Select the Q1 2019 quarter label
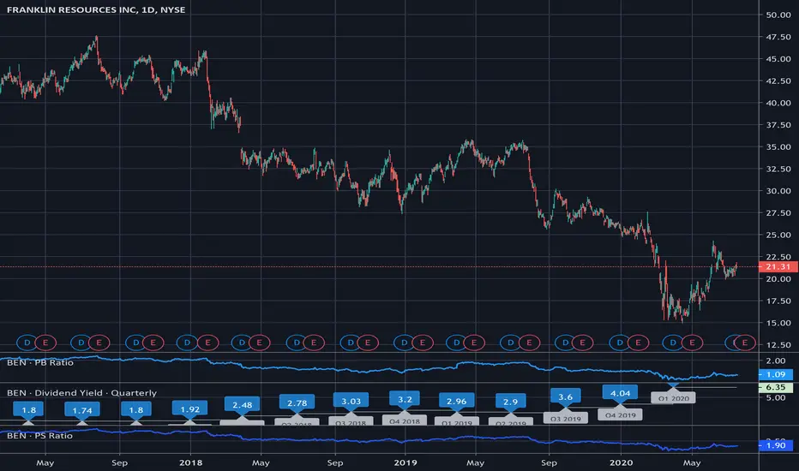Viewport: 799px width, 471px height. (457, 422)
